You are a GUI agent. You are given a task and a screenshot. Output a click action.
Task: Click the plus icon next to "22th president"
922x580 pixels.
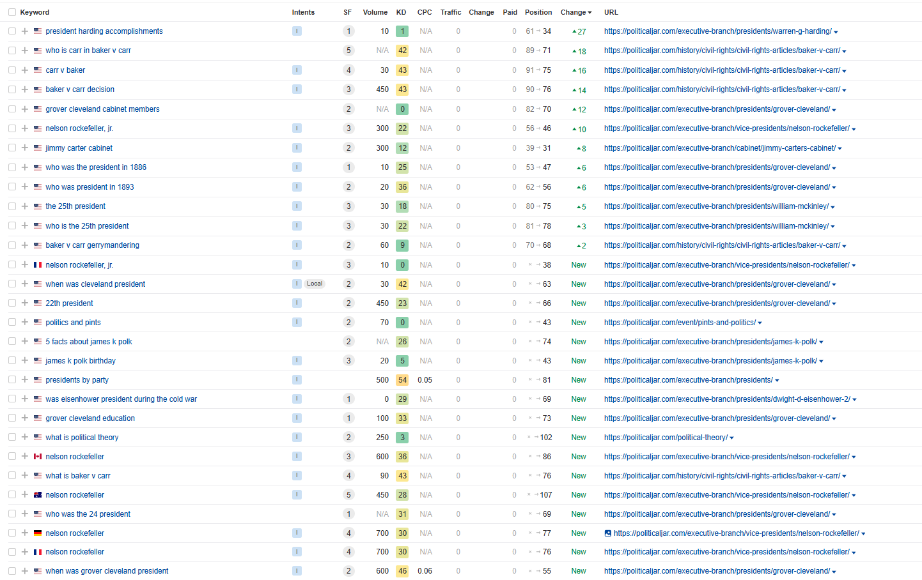[x=25, y=303]
